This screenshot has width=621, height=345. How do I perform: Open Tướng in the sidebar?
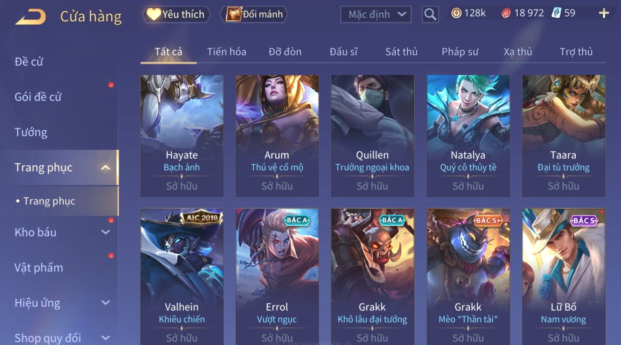tap(31, 132)
